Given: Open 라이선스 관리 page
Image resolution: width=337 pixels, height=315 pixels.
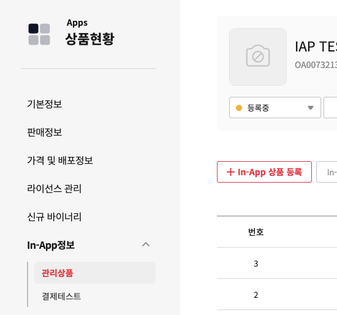Looking at the screenshot, I should 54,189.
